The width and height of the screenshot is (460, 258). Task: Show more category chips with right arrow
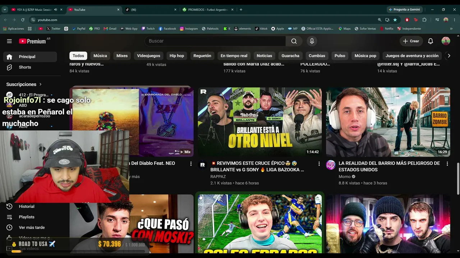tap(448, 56)
